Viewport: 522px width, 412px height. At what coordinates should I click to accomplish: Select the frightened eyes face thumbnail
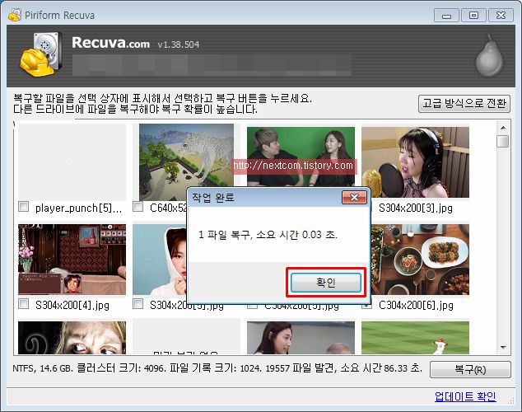[72, 338]
